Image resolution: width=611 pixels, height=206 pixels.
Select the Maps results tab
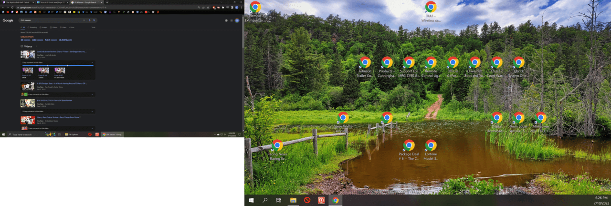coord(63,27)
